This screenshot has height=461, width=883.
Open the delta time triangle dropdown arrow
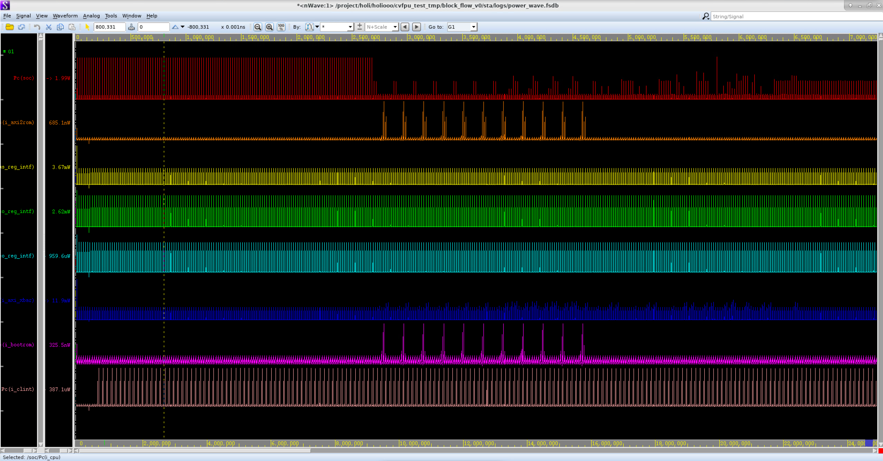click(x=183, y=27)
